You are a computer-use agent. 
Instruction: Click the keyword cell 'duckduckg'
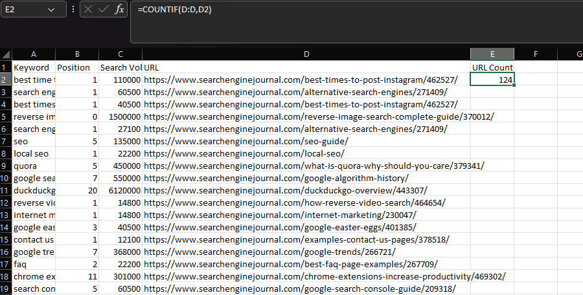pos(34,191)
